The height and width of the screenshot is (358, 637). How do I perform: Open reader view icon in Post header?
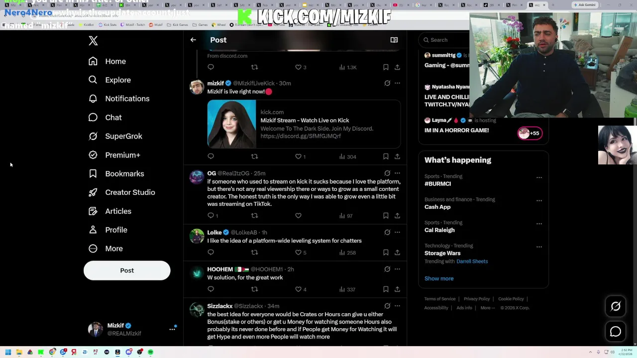pyautogui.click(x=394, y=40)
